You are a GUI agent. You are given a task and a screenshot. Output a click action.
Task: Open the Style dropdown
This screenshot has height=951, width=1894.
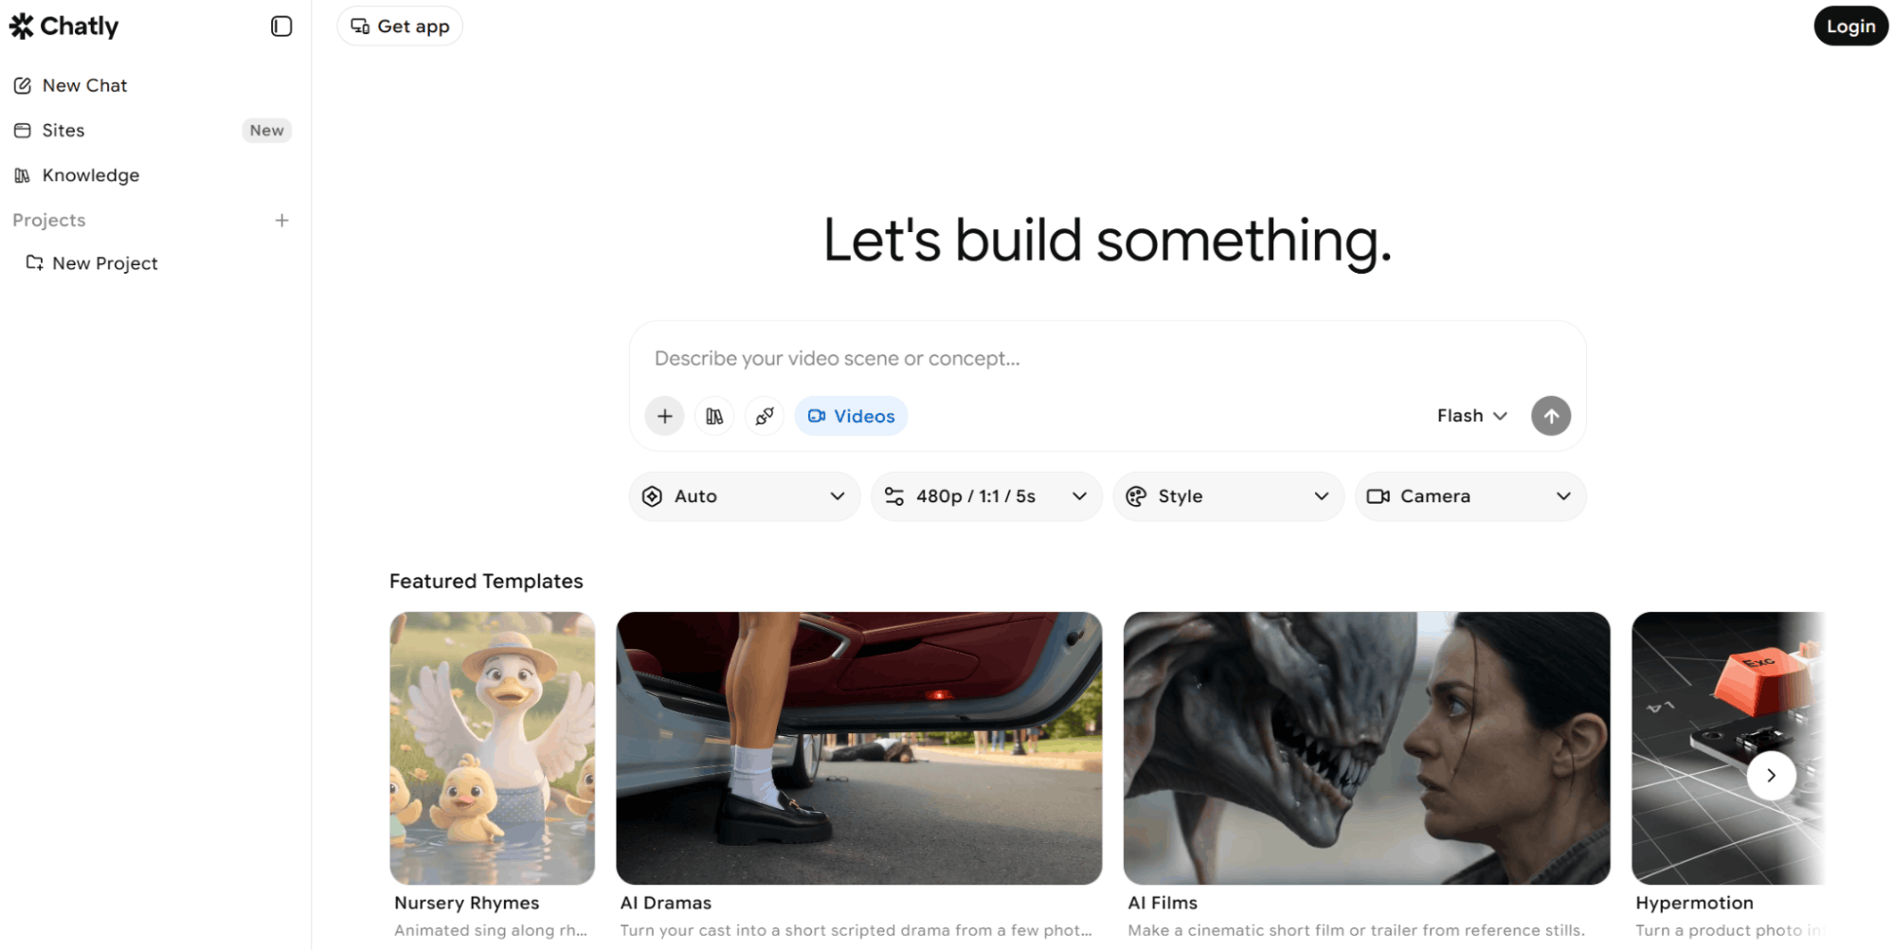coord(1228,496)
